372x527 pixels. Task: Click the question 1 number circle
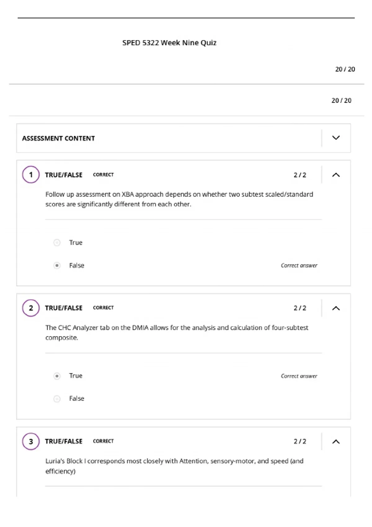coord(31,175)
